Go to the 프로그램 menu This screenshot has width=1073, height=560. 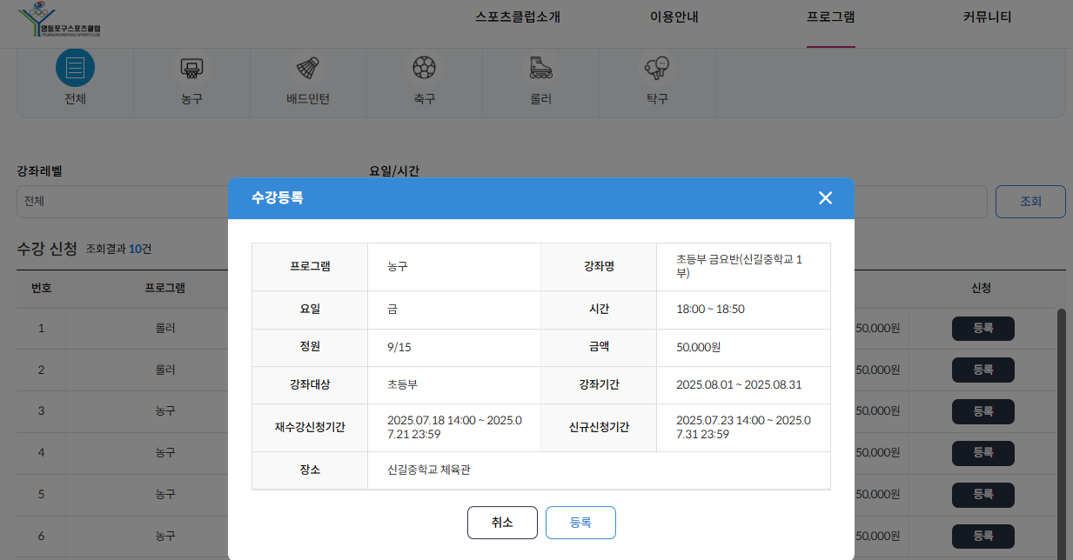[830, 17]
